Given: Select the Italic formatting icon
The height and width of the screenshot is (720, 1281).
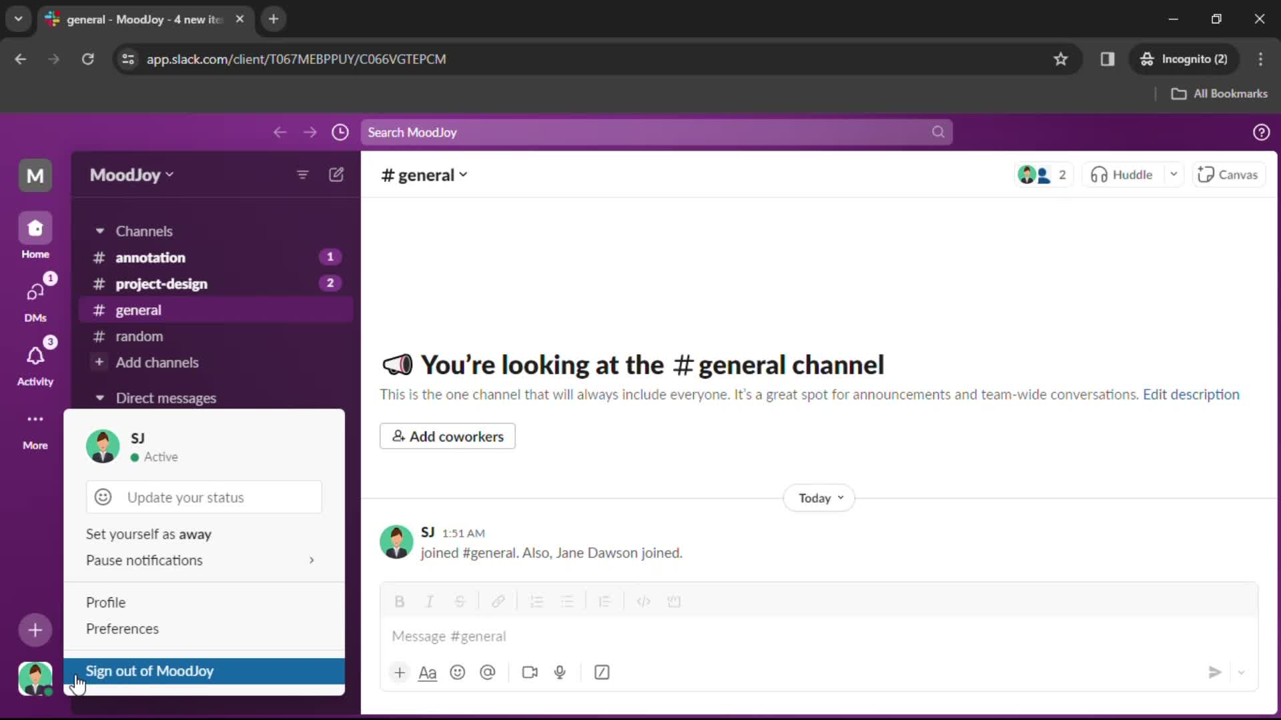Looking at the screenshot, I should pyautogui.click(x=430, y=601).
